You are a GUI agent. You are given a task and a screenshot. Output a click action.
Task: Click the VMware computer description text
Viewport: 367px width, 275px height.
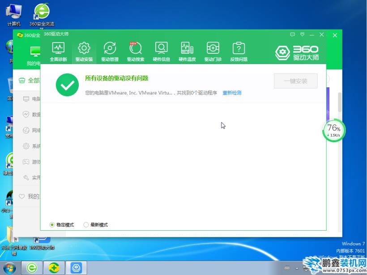pos(151,93)
